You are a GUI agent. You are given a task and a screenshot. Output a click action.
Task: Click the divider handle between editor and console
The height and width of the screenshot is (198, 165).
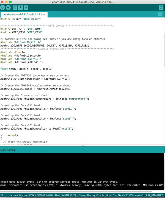pyautogui.click(x=83, y=145)
